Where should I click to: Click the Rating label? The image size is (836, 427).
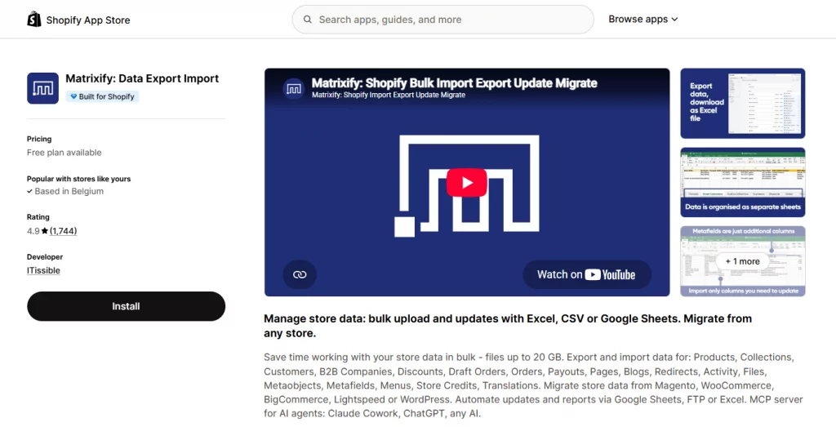tap(38, 217)
